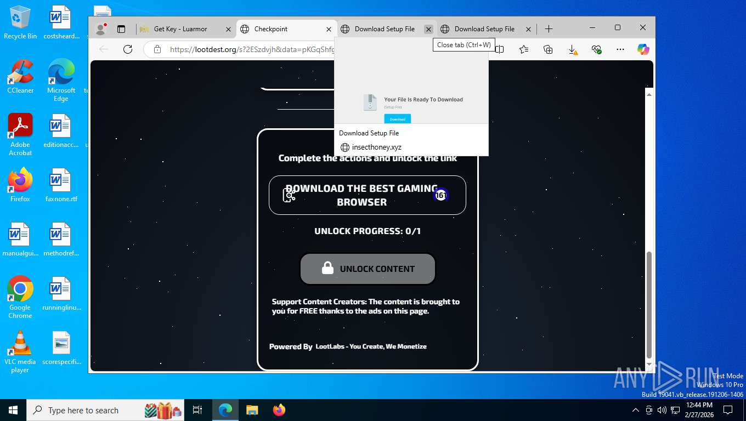Open the Copilot icon
The image size is (746, 421).
(x=643, y=49)
